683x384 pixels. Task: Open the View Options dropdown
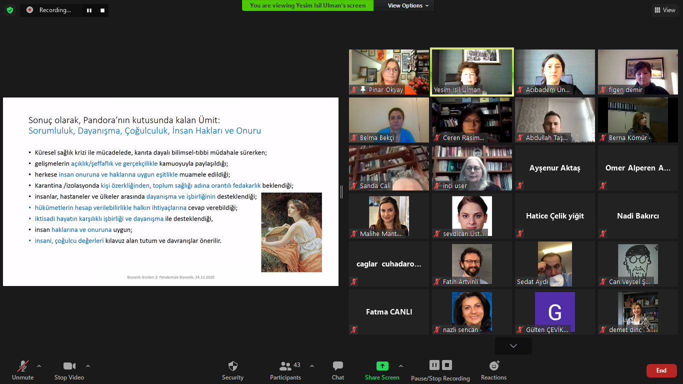click(x=408, y=5)
